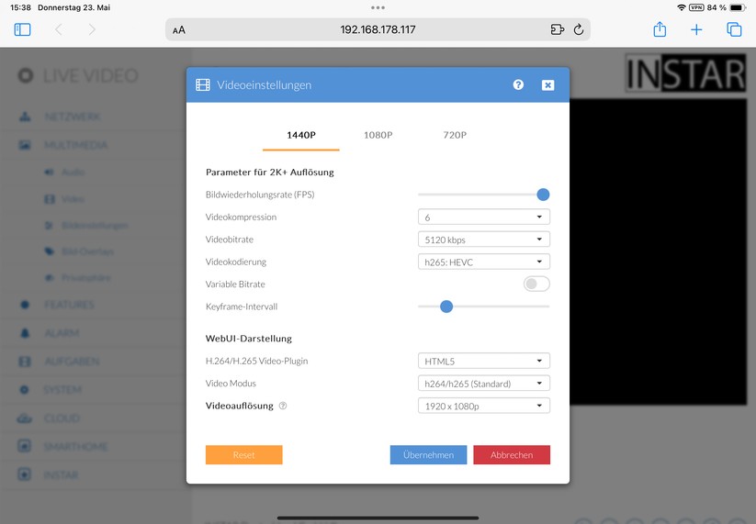Image resolution: width=756 pixels, height=524 pixels.
Task: Click the help icon beside Videoauflösung
Action: tap(283, 406)
